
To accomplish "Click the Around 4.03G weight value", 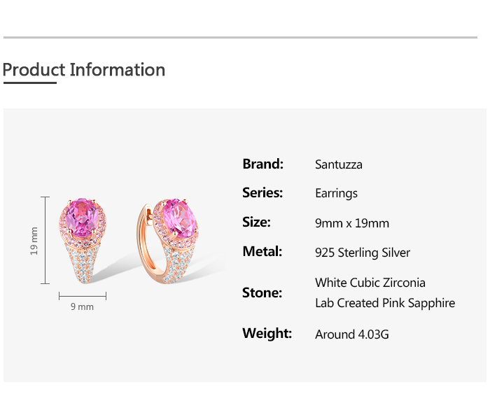I will click(x=352, y=334).
